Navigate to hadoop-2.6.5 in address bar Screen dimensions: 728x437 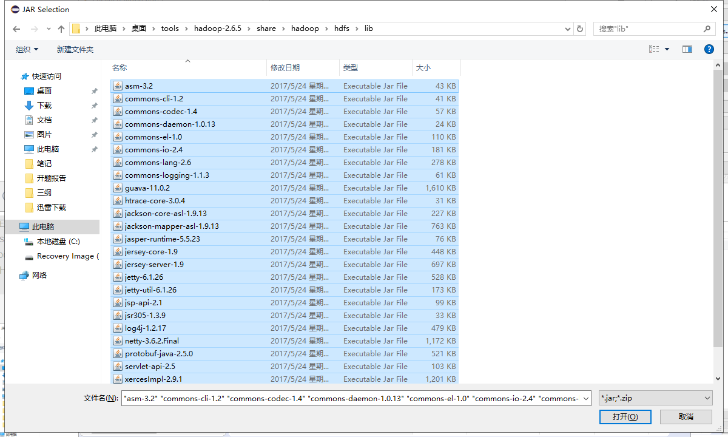click(x=217, y=29)
